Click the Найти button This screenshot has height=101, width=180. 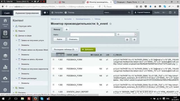tap(59, 39)
